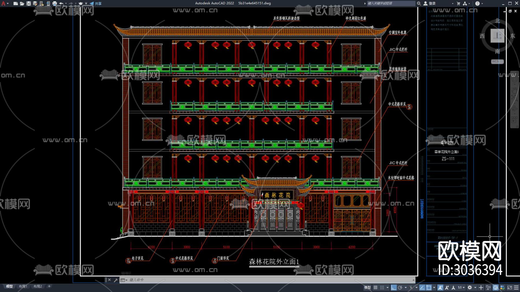Expand the sign-in dropdown arrow

(452, 3)
